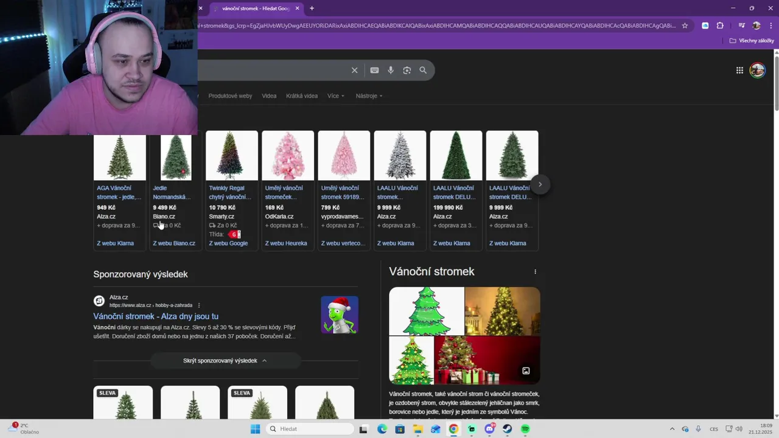The width and height of the screenshot is (779, 438).
Task: Open pink Umělý vánoční stromeček 169 Kč image
Action: click(x=288, y=156)
